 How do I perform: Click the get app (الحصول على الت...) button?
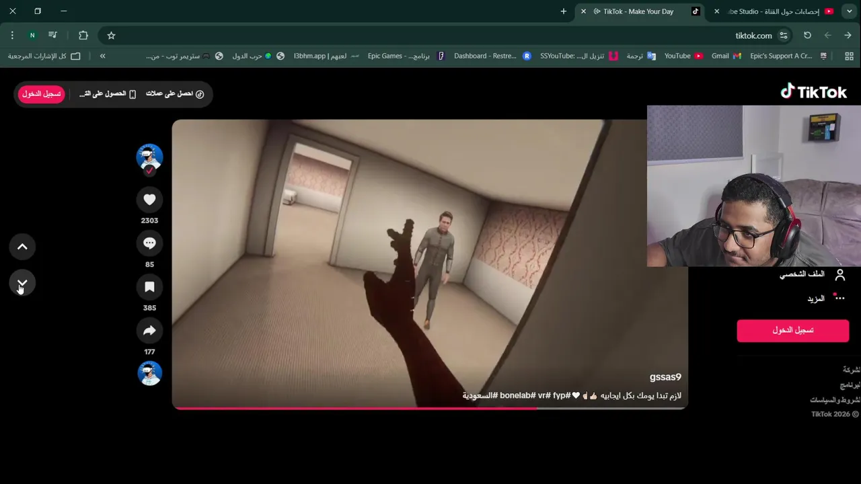tap(108, 94)
